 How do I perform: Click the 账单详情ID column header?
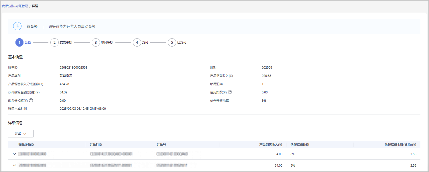[x=26, y=145]
